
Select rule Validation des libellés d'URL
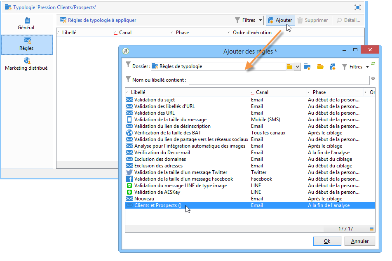pyautogui.click(x=250, y=106)
